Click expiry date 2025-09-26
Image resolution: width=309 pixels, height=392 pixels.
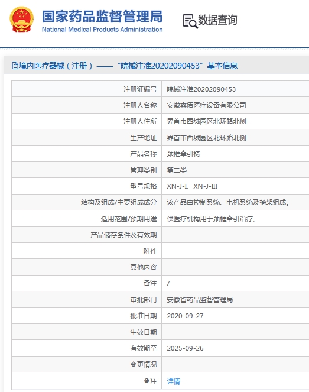tap(185, 348)
